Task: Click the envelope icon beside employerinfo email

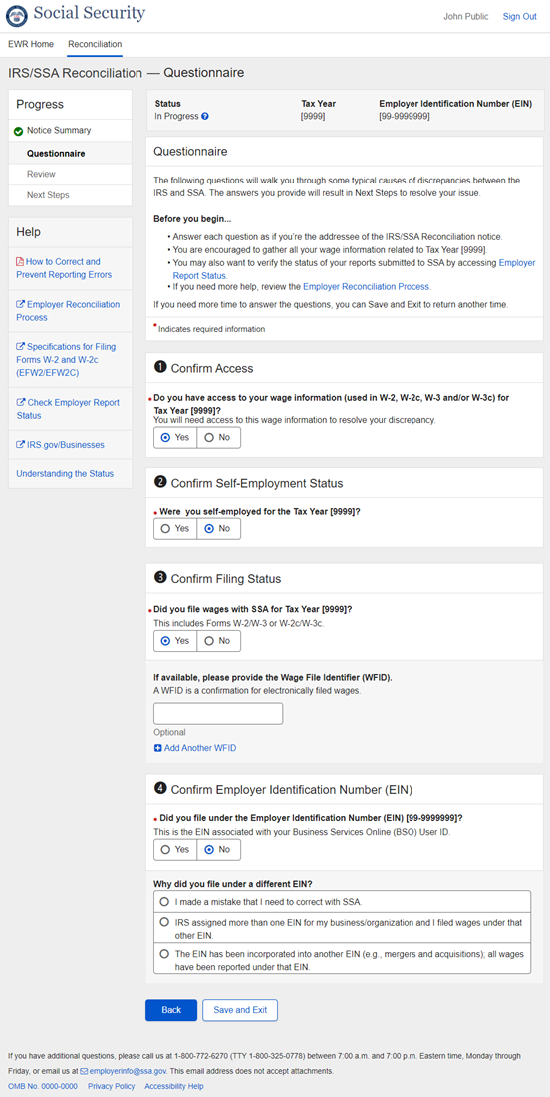Action: (84, 1071)
